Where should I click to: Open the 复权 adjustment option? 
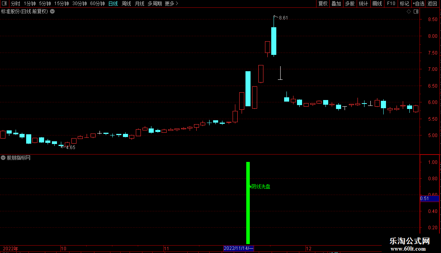[x=323, y=4]
